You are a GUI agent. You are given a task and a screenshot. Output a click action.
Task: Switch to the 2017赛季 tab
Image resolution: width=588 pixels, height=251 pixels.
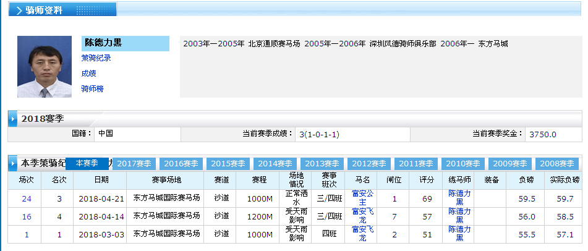coord(134,164)
